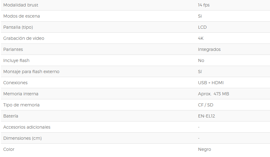
Task: Click the Modos de escena row label
Action: coord(22,16)
